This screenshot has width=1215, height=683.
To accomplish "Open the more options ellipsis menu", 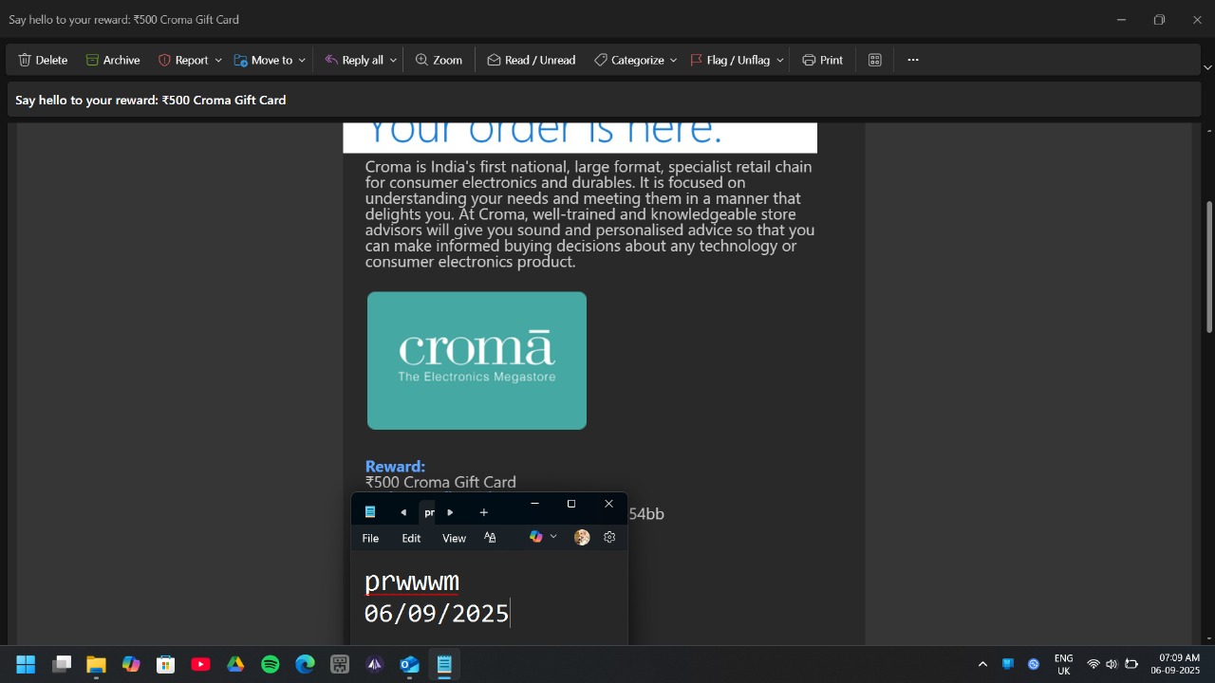I will click(913, 60).
